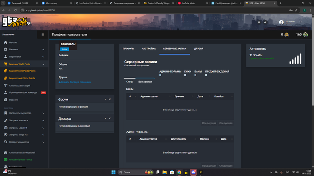
Task: Click Предыдущая under Баны table
Action: point(209,123)
